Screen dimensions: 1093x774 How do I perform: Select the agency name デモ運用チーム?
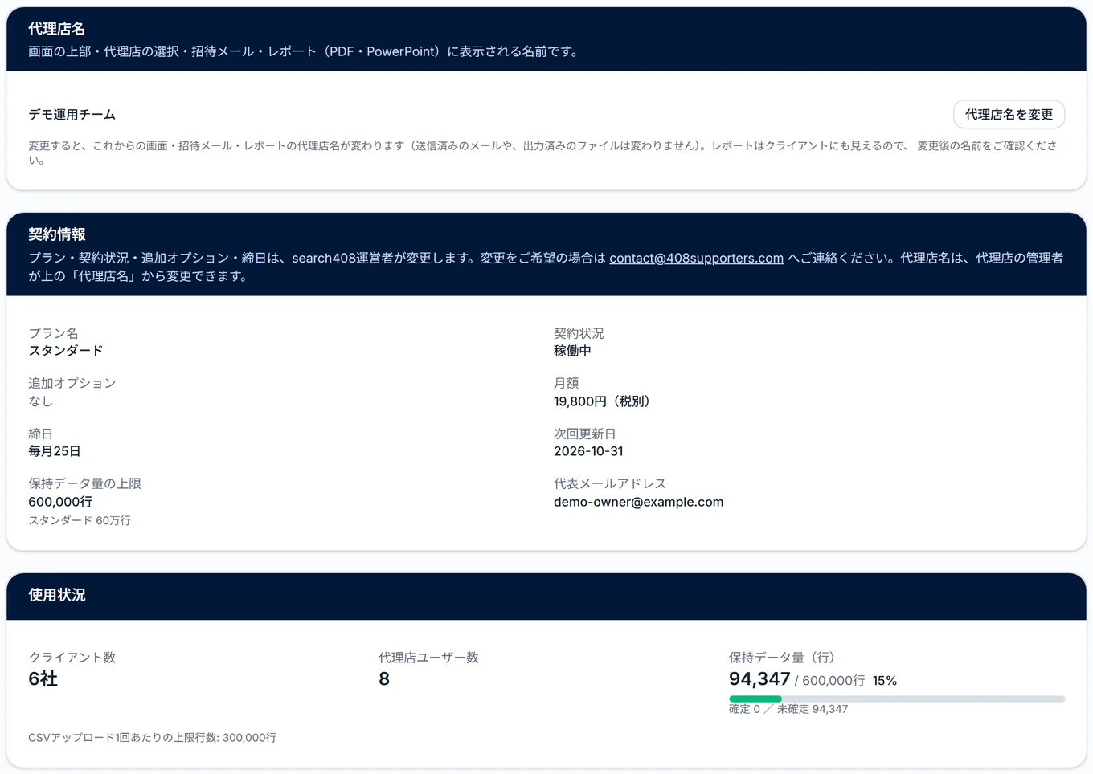pyautogui.click(x=72, y=115)
